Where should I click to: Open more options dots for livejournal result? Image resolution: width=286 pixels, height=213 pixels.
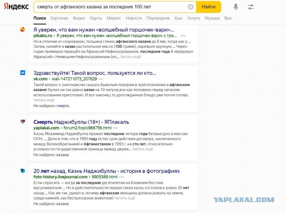point(122,177)
